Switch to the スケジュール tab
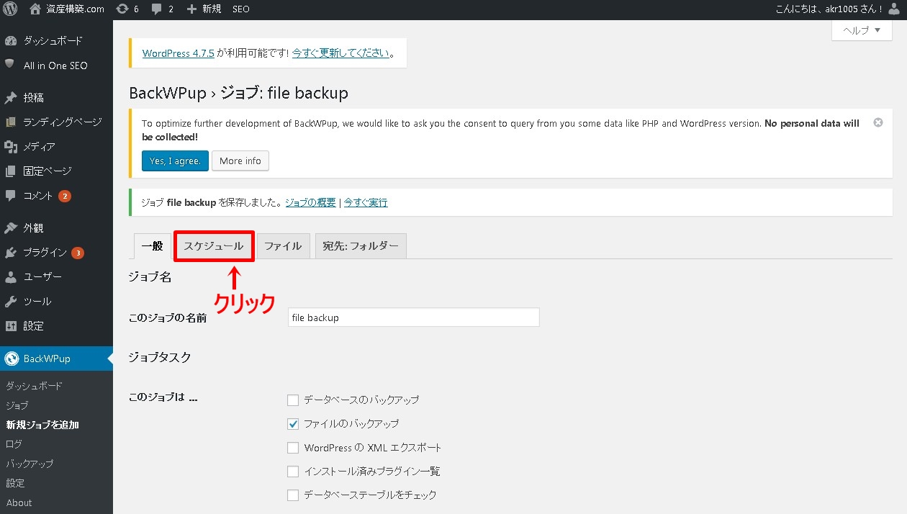Image resolution: width=907 pixels, height=514 pixels. point(214,245)
